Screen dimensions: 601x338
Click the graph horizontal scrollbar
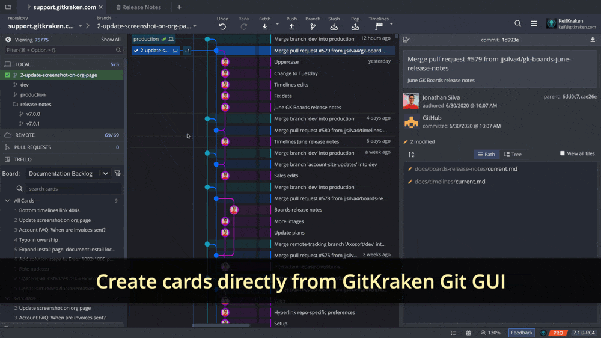pyautogui.click(x=221, y=325)
